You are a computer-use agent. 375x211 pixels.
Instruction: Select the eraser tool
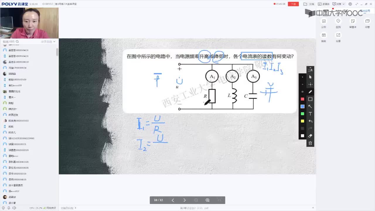coord(310,136)
